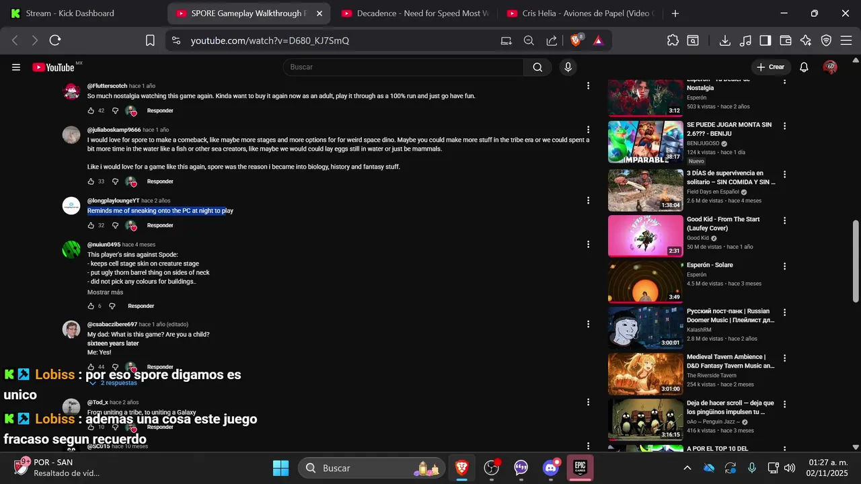Screen dimensions: 861x484
Task: Open the zoom-out magnifier in address bar
Action: [529, 40]
